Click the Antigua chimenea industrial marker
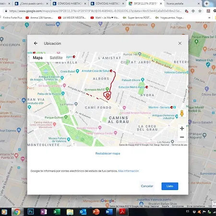Viewport: 216px width, 216px height. pyautogui.click(x=177, y=116)
